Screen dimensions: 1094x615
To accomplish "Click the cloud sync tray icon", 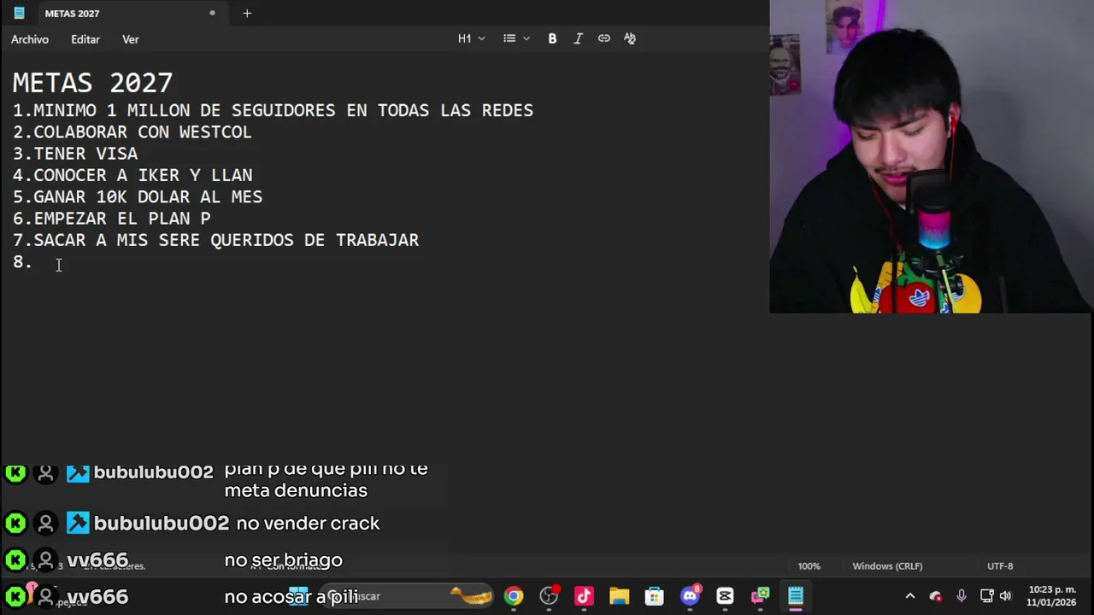I will point(936,596).
